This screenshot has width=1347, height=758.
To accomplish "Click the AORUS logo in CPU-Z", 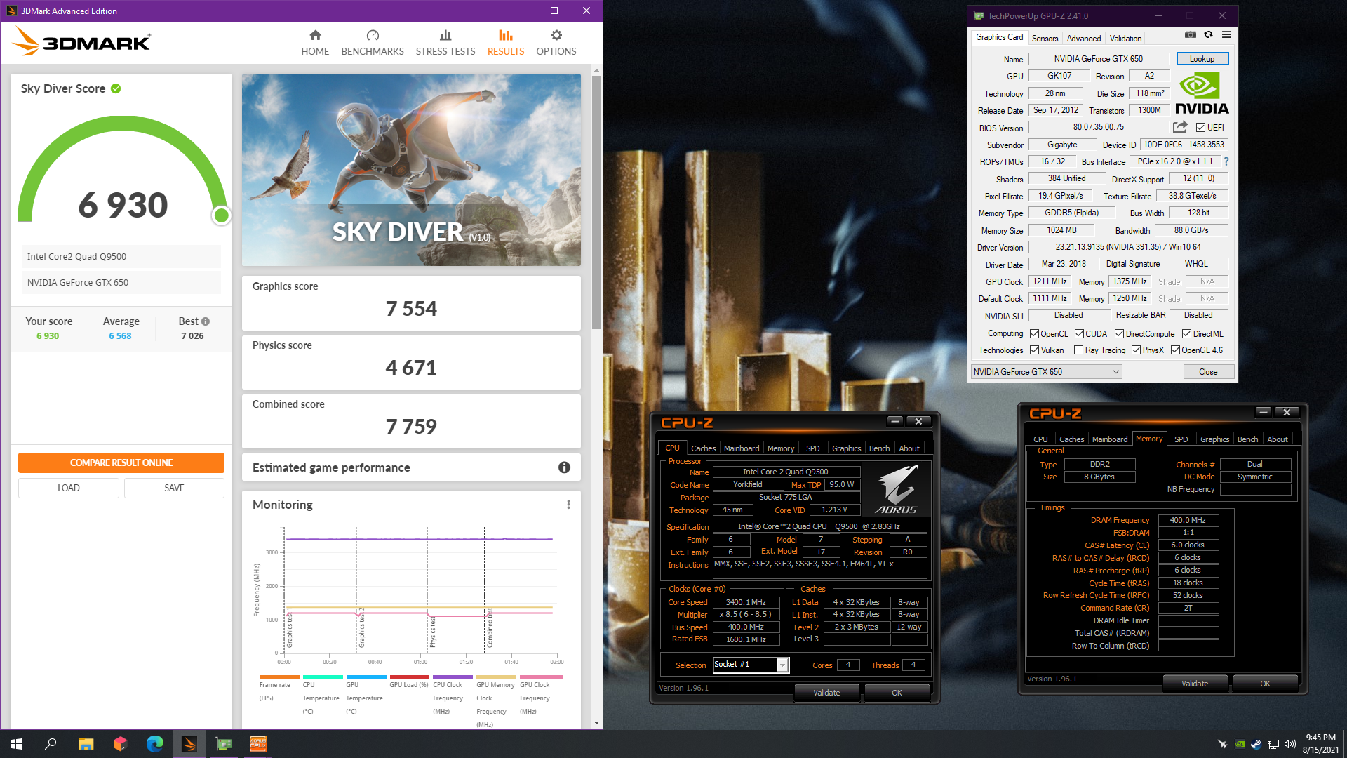I will (896, 491).
